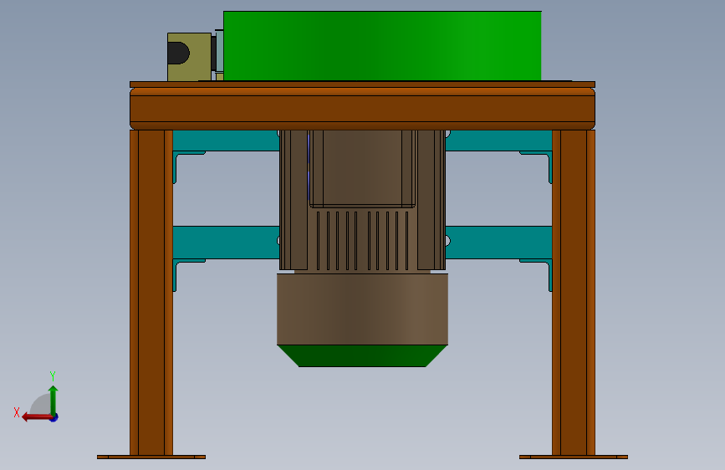The width and height of the screenshot is (725, 470).
Task: Select the large green box on the table top
Action: click(x=382, y=46)
